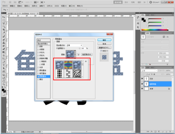Select the Crop tool
The image size is (175, 134).
4,30
